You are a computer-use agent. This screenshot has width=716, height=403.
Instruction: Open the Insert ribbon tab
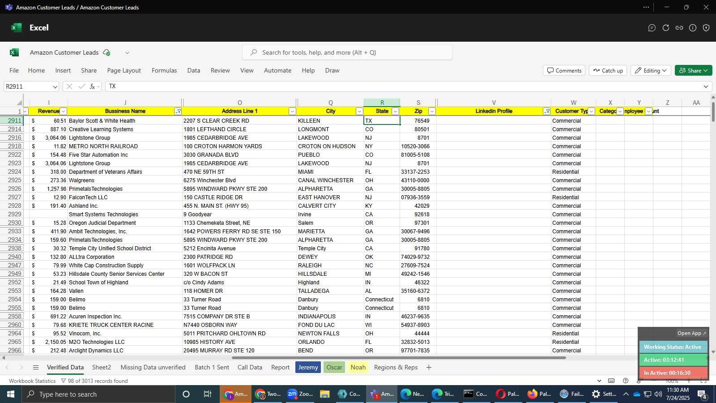coord(63,70)
